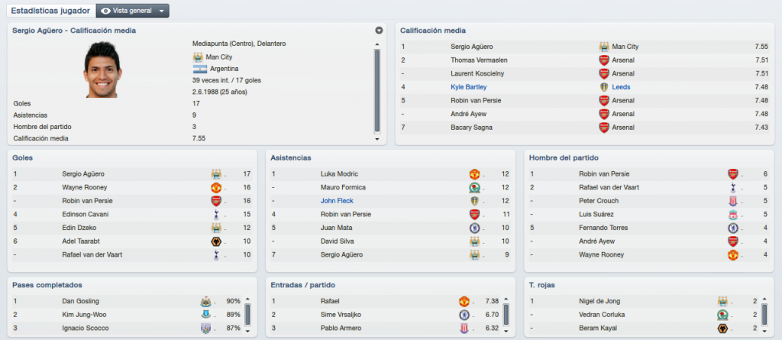Click Argentina flag in player profile
Viewport: 782px width, 340px height.
coord(199,69)
